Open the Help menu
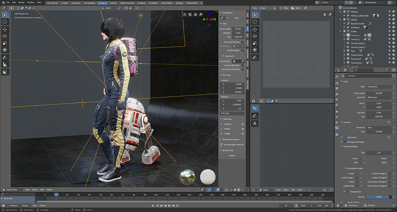Viewport: 397px width, 212px height. click(x=39, y=2)
